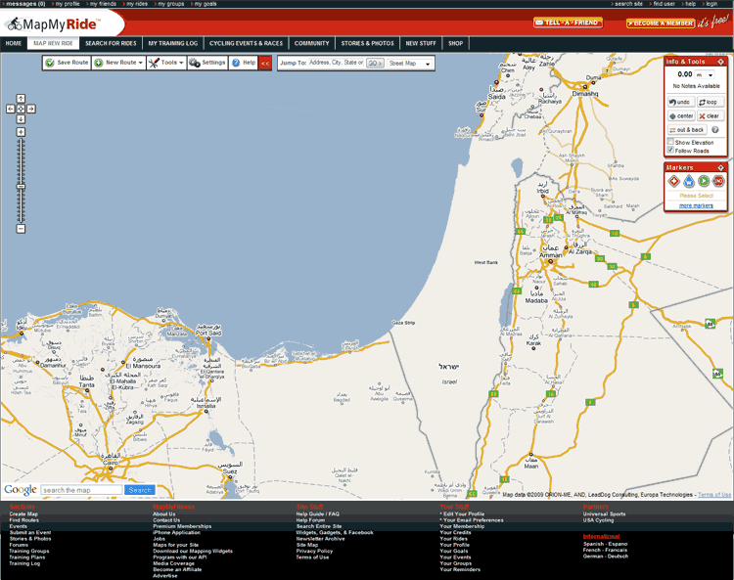Click the loop route button
This screenshot has height=580, width=734.
click(711, 102)
